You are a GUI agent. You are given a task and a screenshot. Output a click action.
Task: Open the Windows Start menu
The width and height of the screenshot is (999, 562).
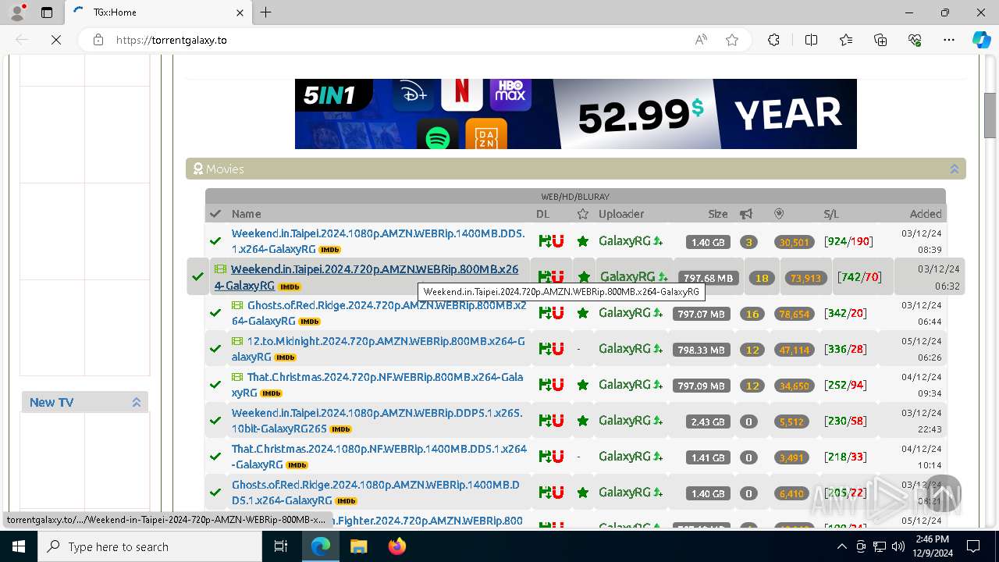(19, 546)
